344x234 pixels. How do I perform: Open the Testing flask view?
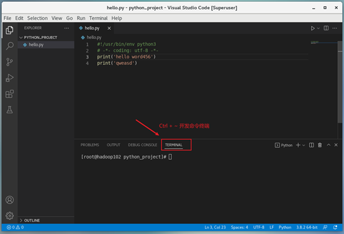[x=9, y=110]
